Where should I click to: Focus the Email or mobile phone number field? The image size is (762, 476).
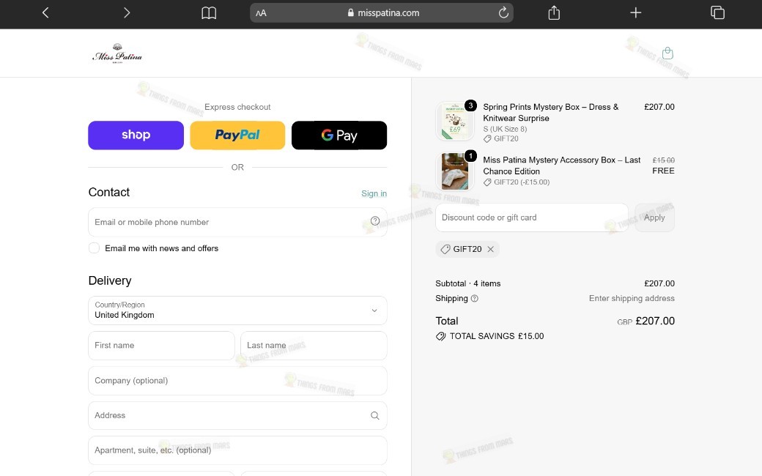click(237, 222)
